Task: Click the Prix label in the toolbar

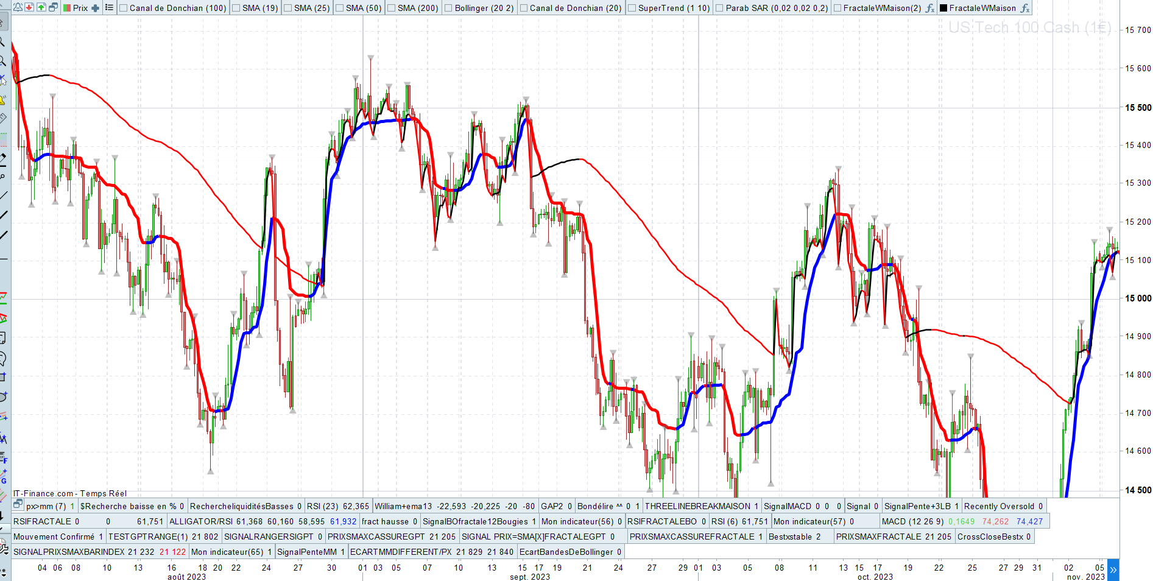Action: coord(80,8)
